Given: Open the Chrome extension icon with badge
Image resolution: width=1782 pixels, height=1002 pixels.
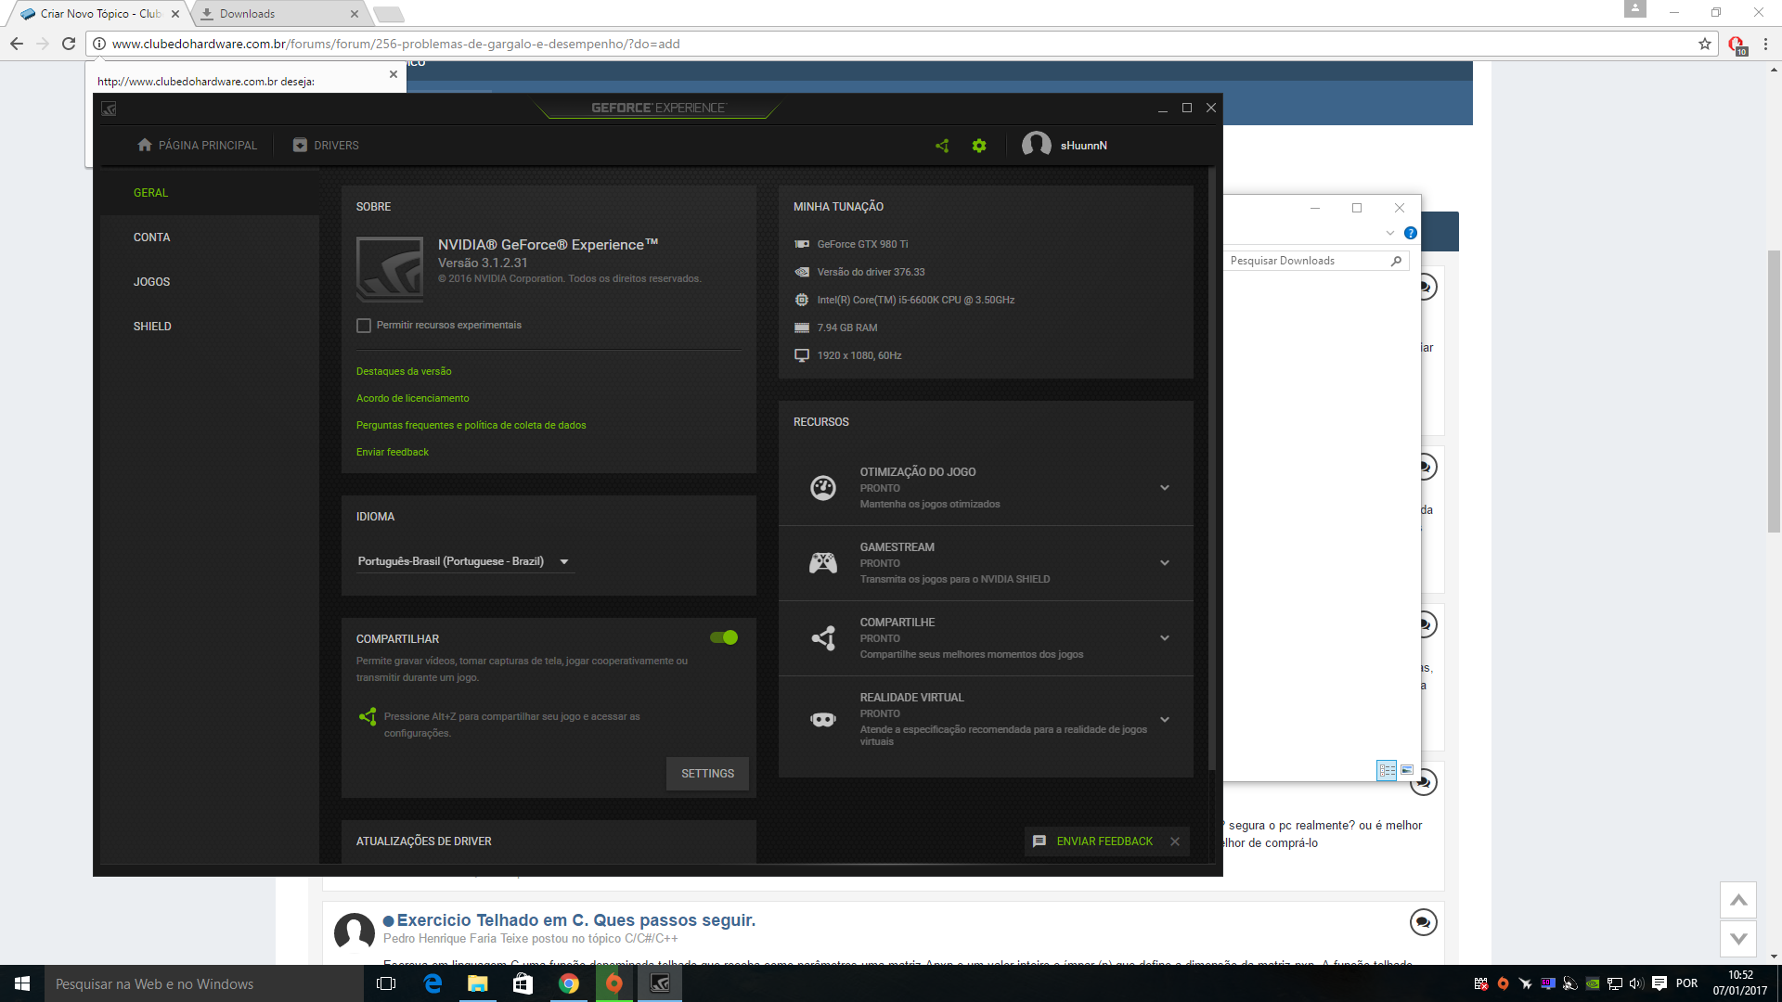Looking at the screenshot, I should point(1737,45).
